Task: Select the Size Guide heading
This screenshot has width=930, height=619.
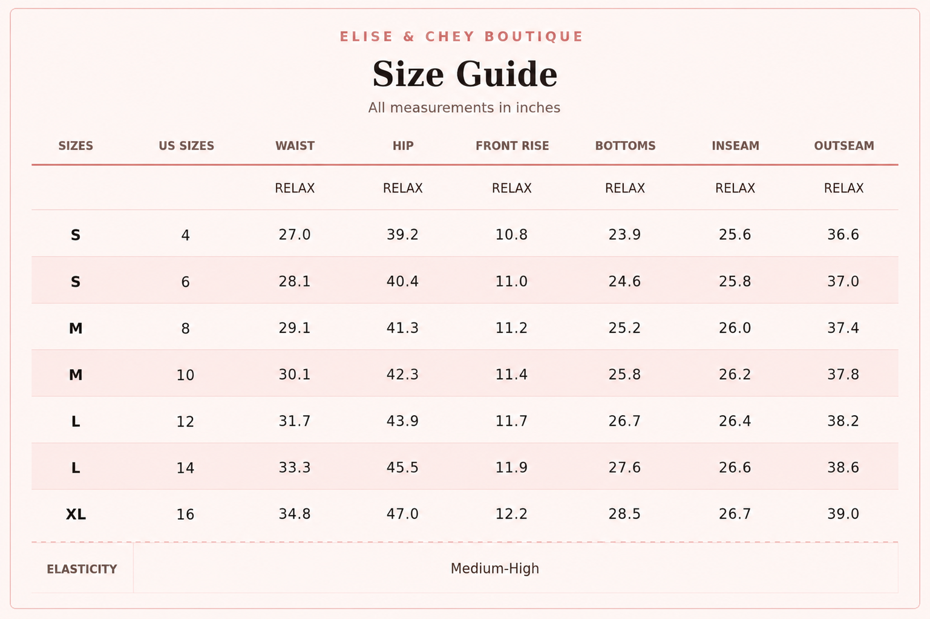Action: (x=465, y=74)
